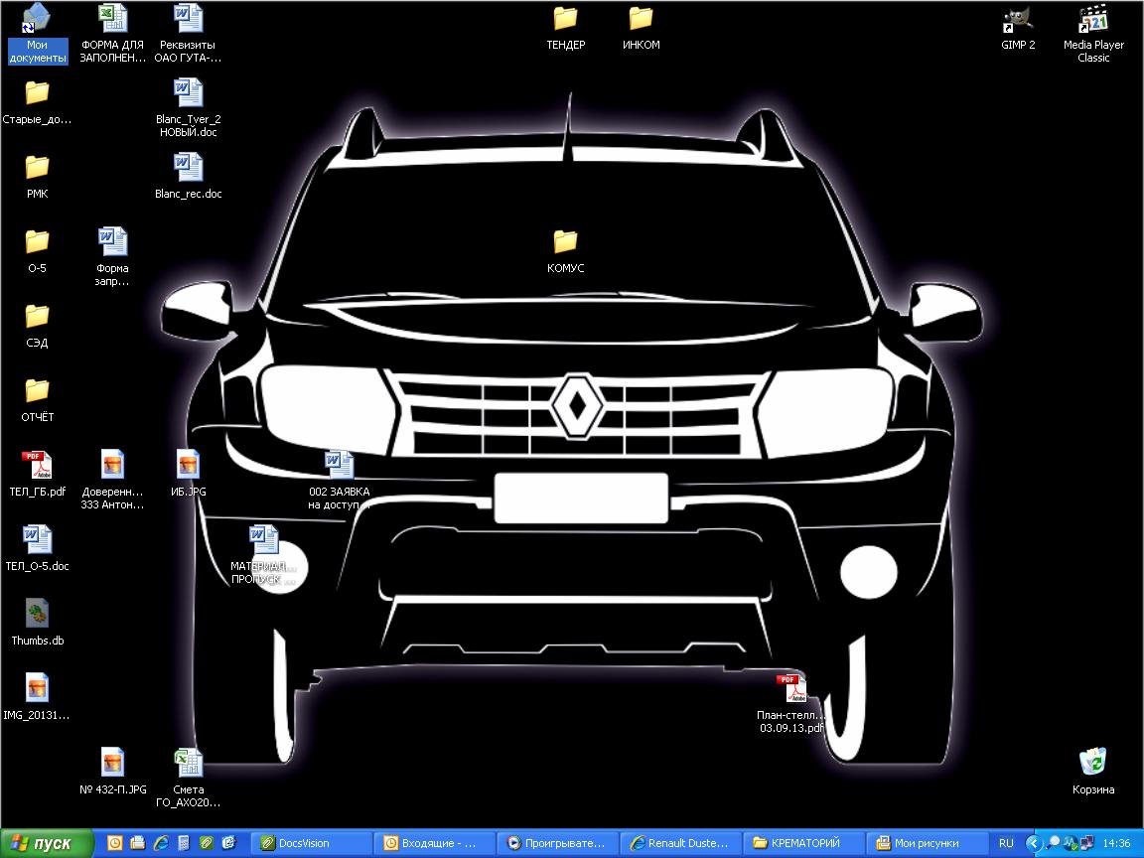The image size is (1144, 858).
Task: Select the Мои документы desktop icon
Action: [x=37, y=34]
